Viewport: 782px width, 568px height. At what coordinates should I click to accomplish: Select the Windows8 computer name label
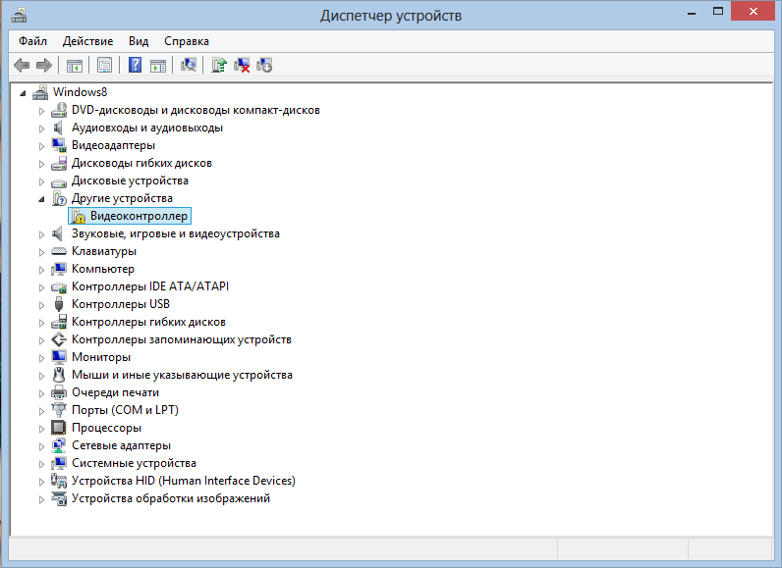pyautogui.click(x=80, y=92)
